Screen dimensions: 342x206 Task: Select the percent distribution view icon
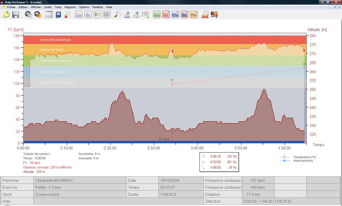point(97,15)
